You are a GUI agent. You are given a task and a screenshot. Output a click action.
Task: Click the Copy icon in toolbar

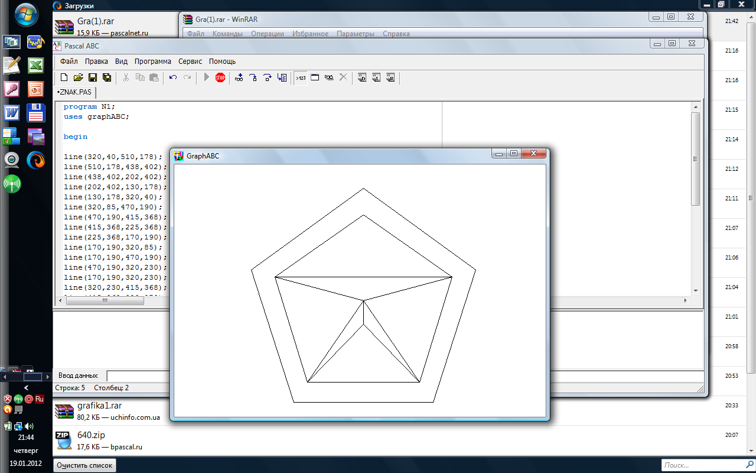tap(140, 77)
